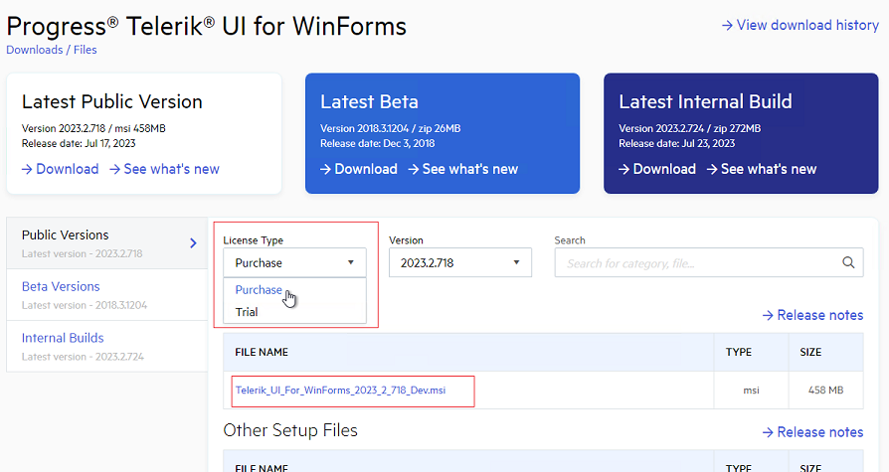Click the Other Setup Files heading
Viewport: 889px width, 472px height.
(290, 430)
